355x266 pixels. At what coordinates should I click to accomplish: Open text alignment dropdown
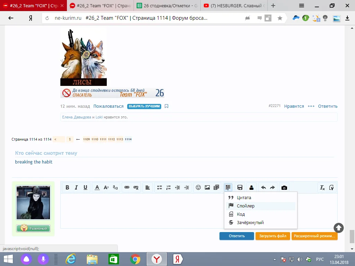coord(148,187)
